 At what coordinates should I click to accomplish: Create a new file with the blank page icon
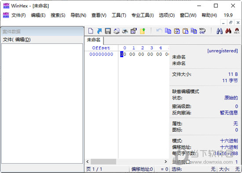(91, 31)
